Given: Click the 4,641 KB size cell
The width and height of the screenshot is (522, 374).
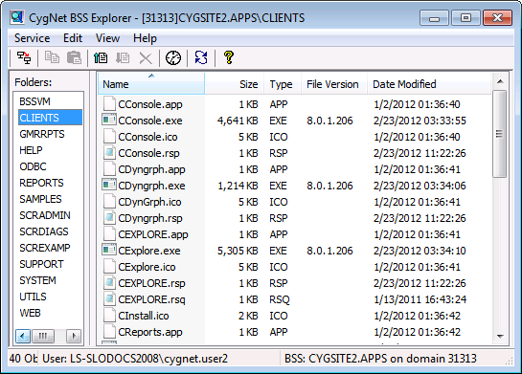Looking at the screenshot, I should coord(238,121).
